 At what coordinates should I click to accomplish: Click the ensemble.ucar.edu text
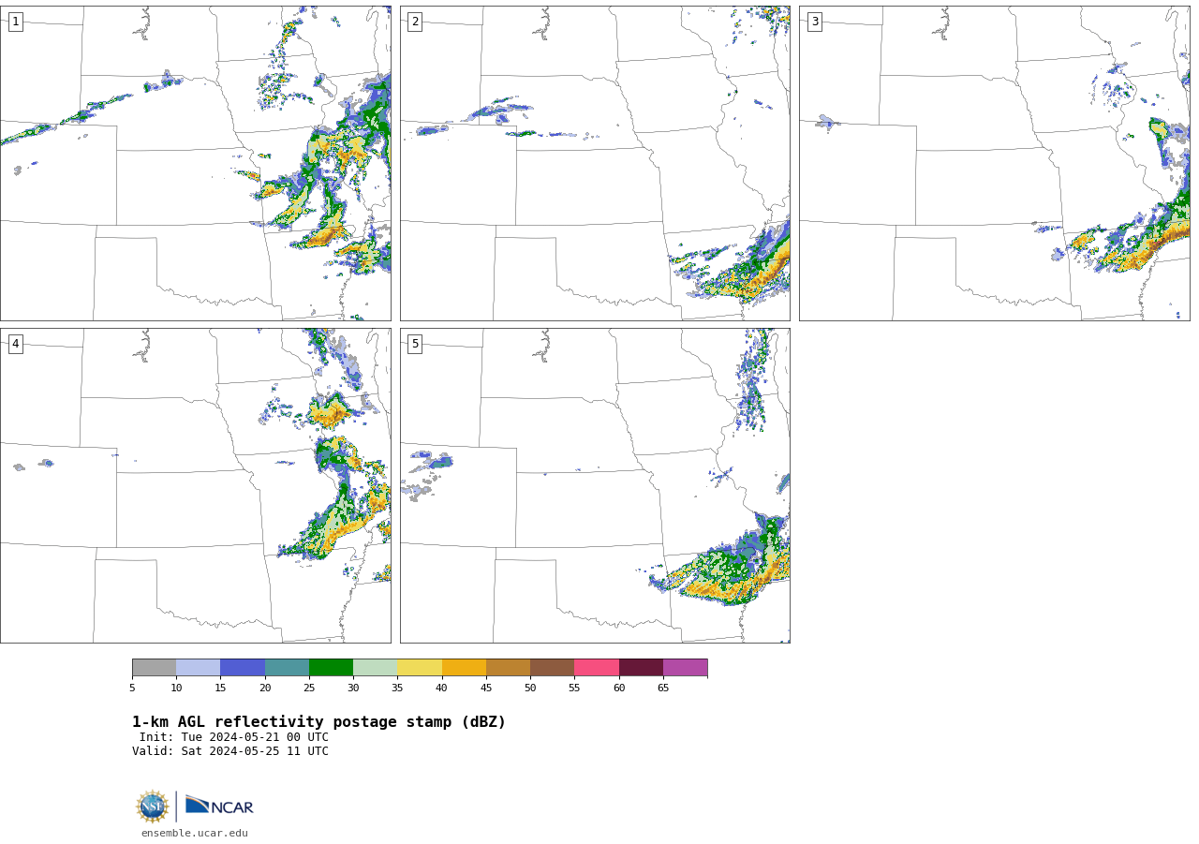tap(195, 833)
